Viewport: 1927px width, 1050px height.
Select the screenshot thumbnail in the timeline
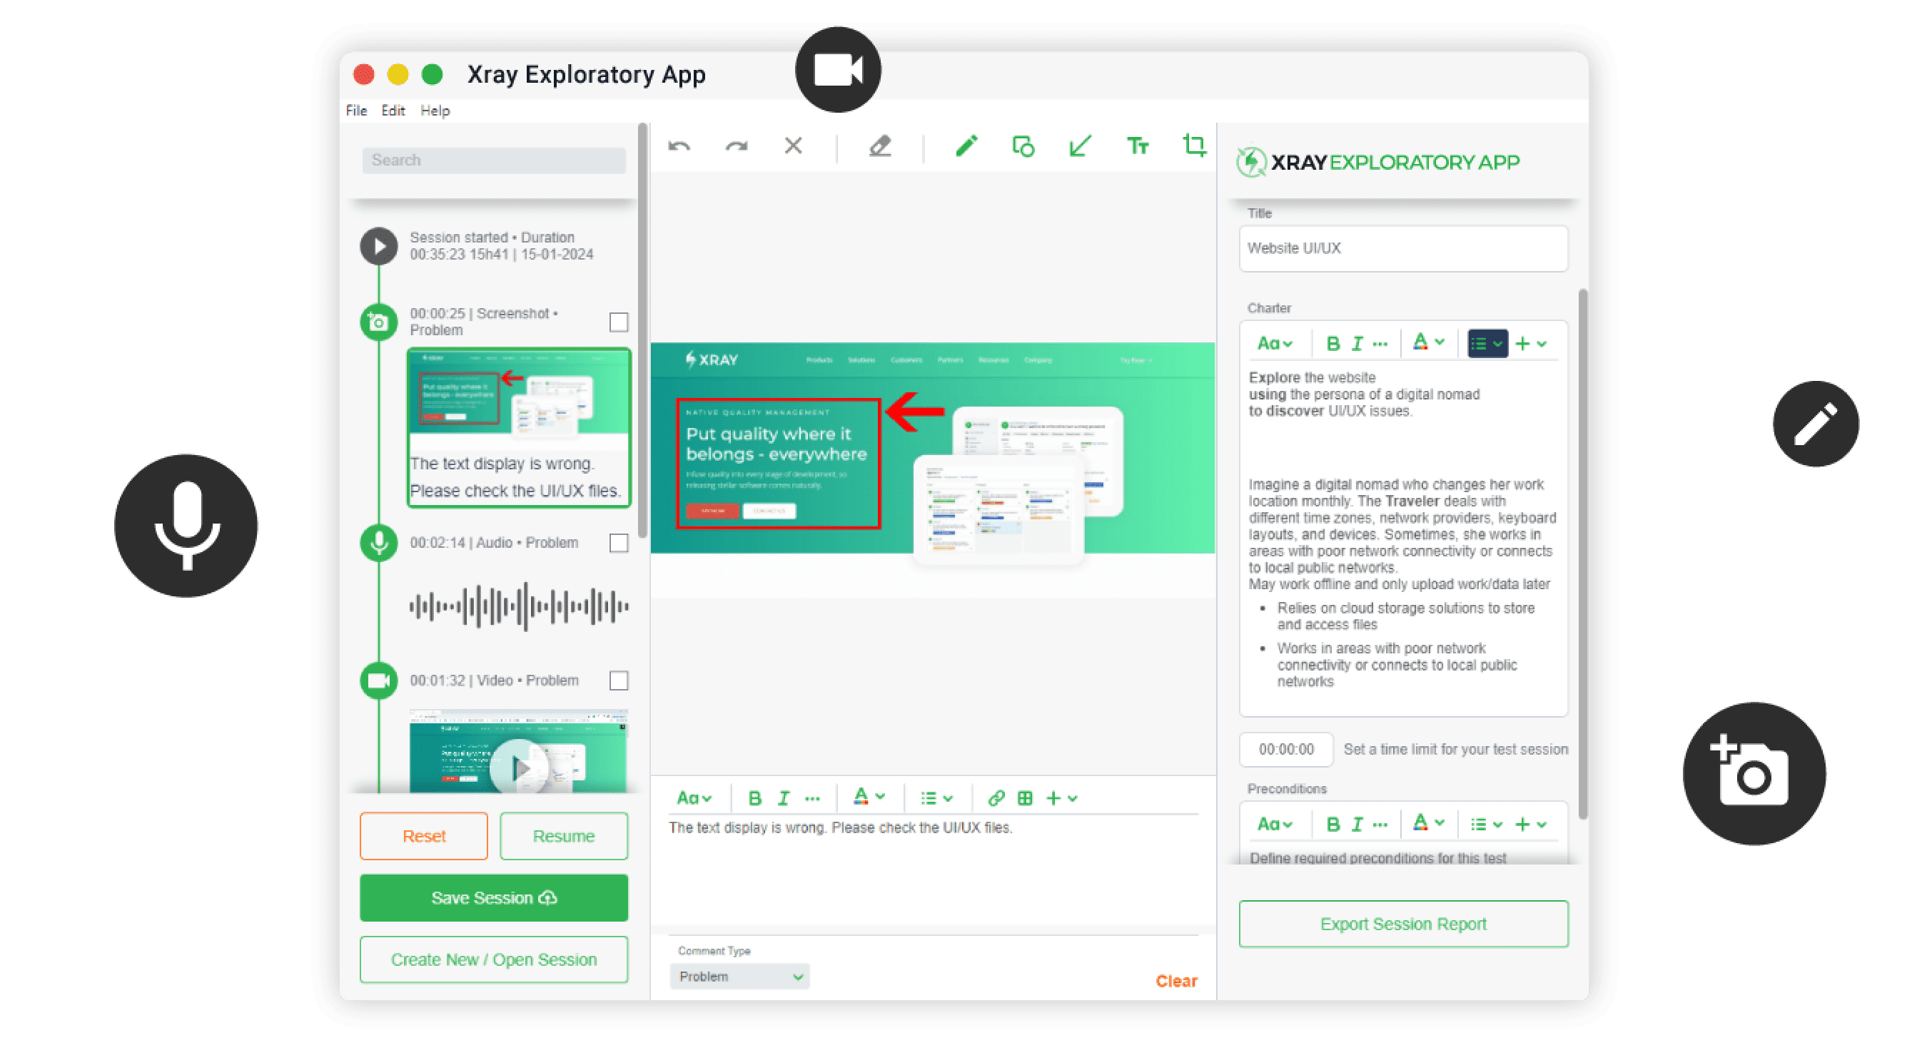[x=518, y=428]
